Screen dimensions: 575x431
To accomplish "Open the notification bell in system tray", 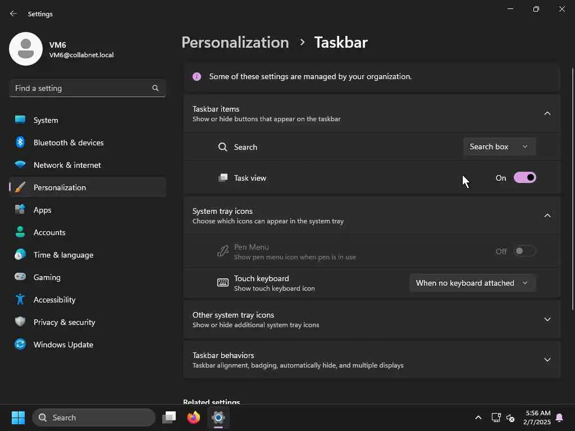I will (x=559, y=418).
